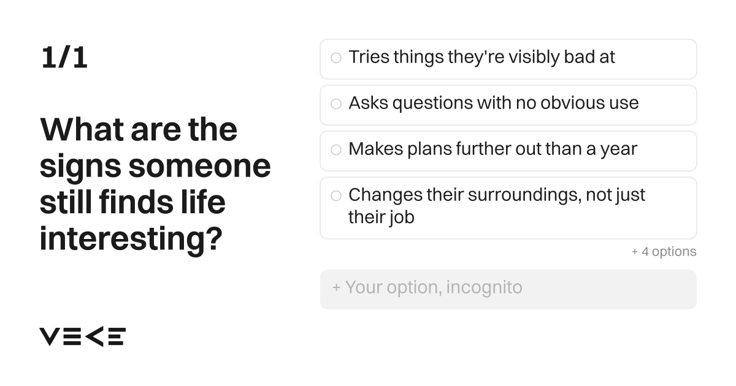Pick the "Changes their surroundings, not just" text line
Viewport: 736px width, 386px height.
pyautogui.click(x=497, y=195)
